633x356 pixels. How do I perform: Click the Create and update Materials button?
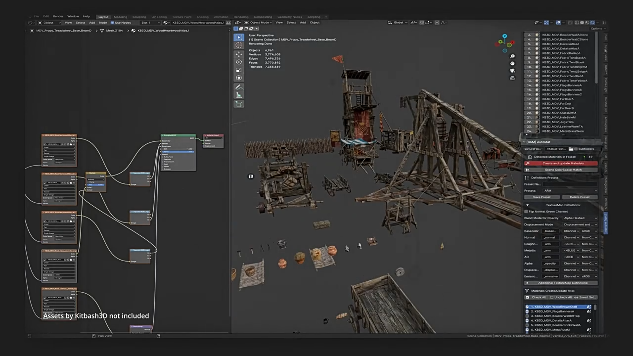[563, 163]
